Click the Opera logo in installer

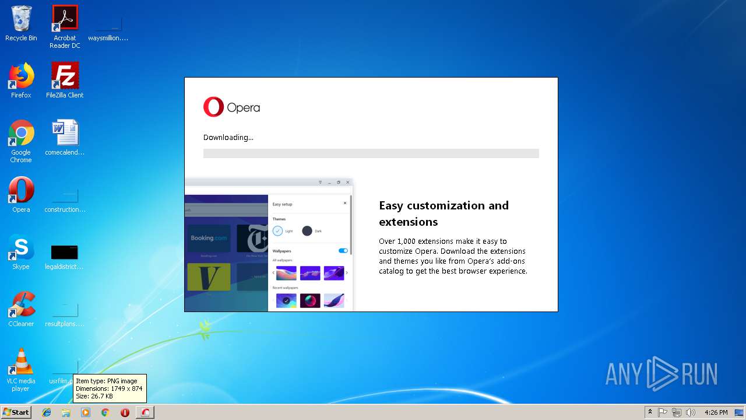click(x=231, y=107)
